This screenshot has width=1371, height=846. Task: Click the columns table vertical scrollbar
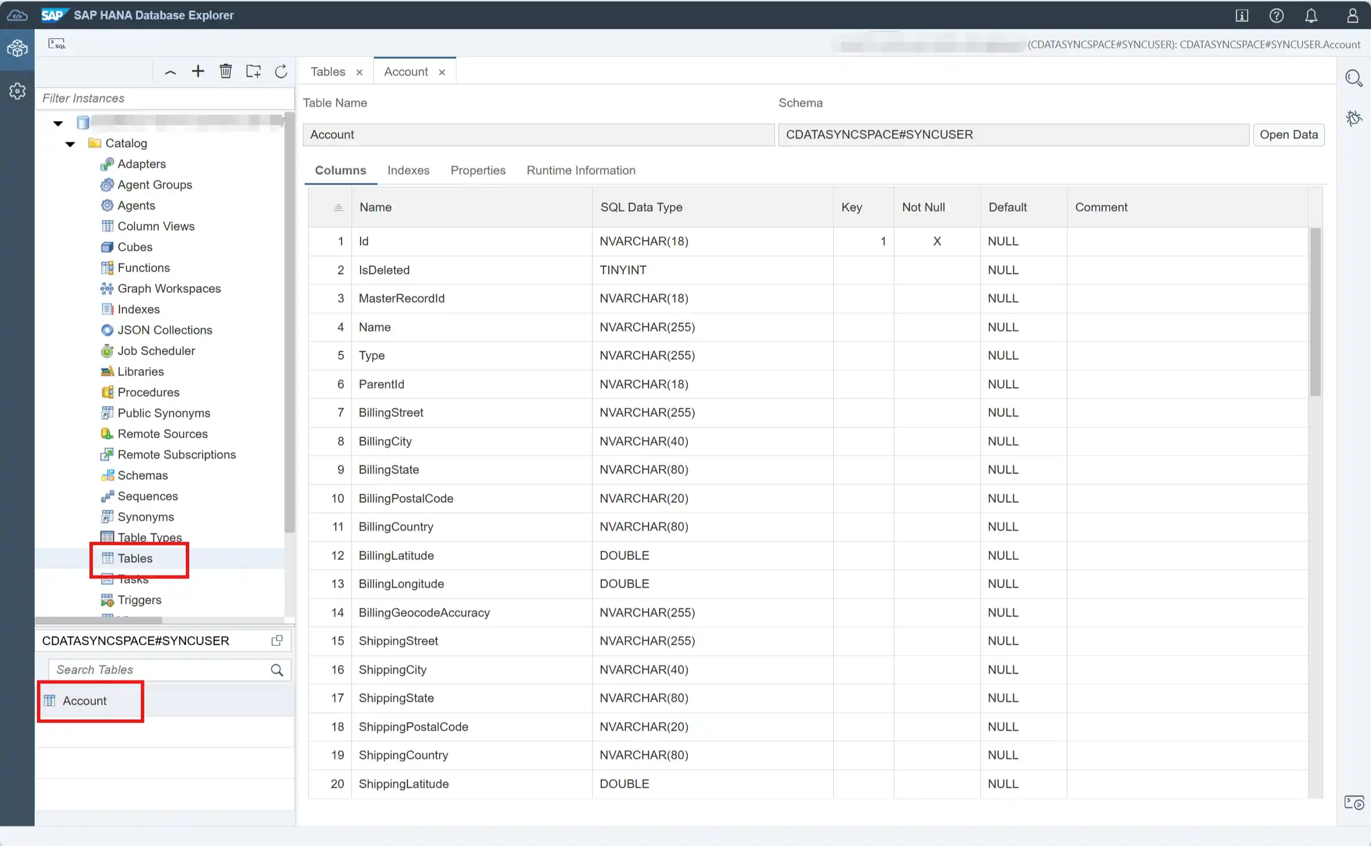point(1315,311)
